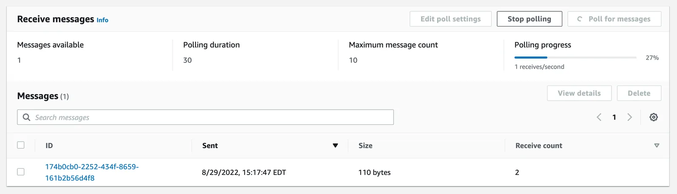Focus the Search messages field
This screenshot has width=677, height=194.
click(205, 117)
